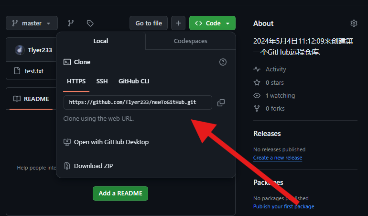Collapse the green Code dropdown
This screenshot has height=216, width=368.
(x=212, y=23)
